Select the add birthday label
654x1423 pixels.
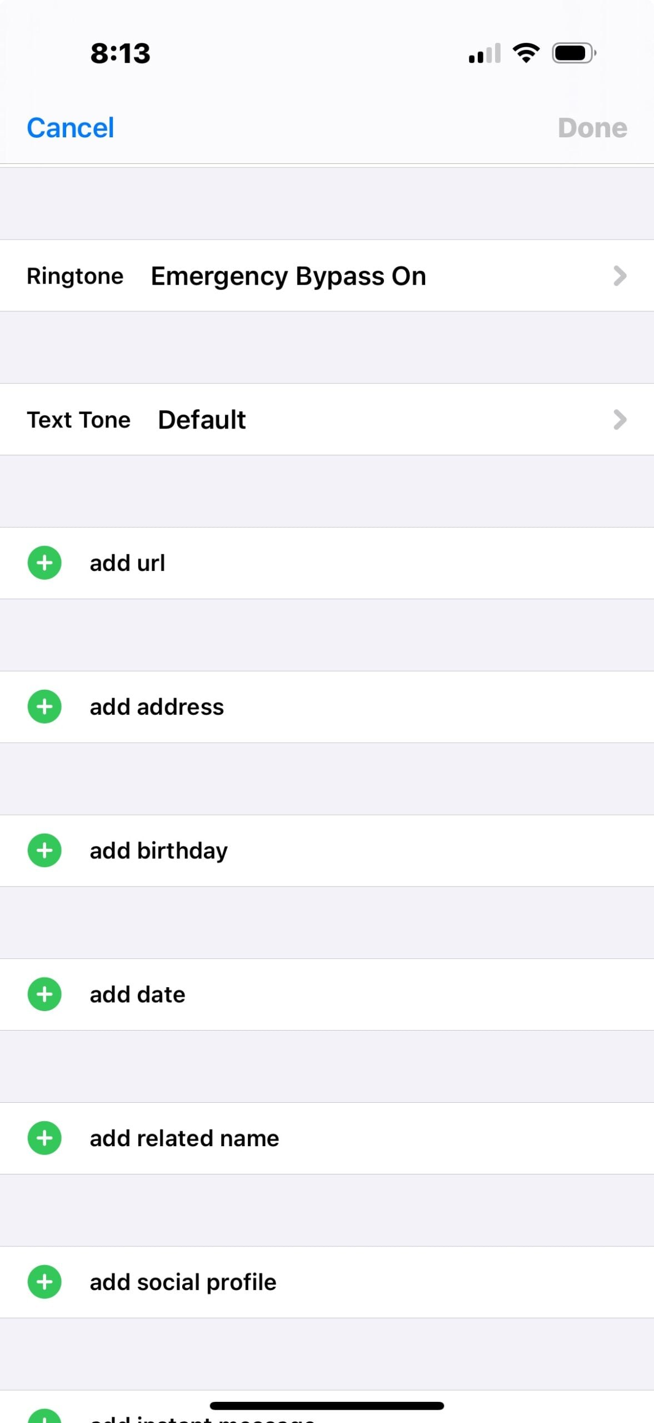159,851
